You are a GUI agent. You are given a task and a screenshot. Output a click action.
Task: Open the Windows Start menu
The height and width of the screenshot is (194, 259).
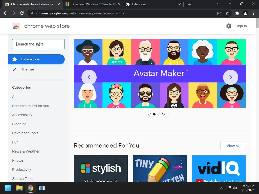tap(8, 188)
